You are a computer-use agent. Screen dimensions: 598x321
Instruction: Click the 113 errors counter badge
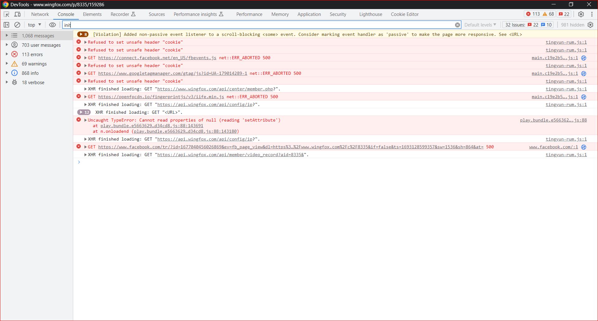533,14
